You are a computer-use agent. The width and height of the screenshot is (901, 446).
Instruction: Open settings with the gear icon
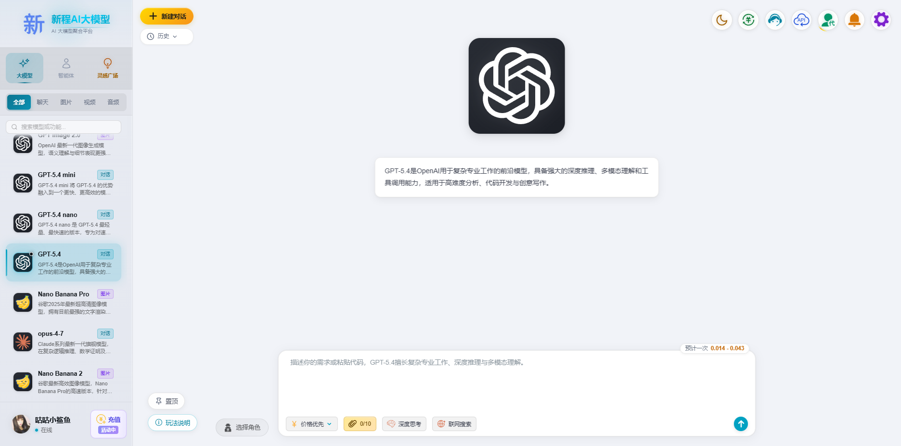[881, 20]
